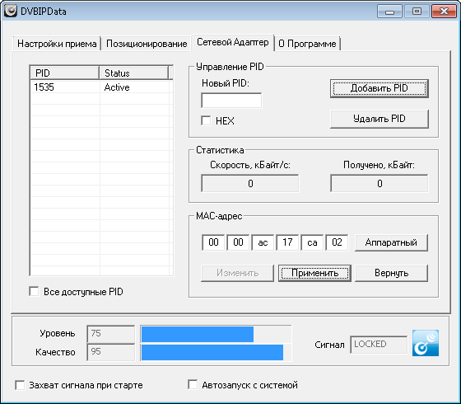The image size is (461, 404).
Task: Open the Настройки приема tab
Action: 57,44
